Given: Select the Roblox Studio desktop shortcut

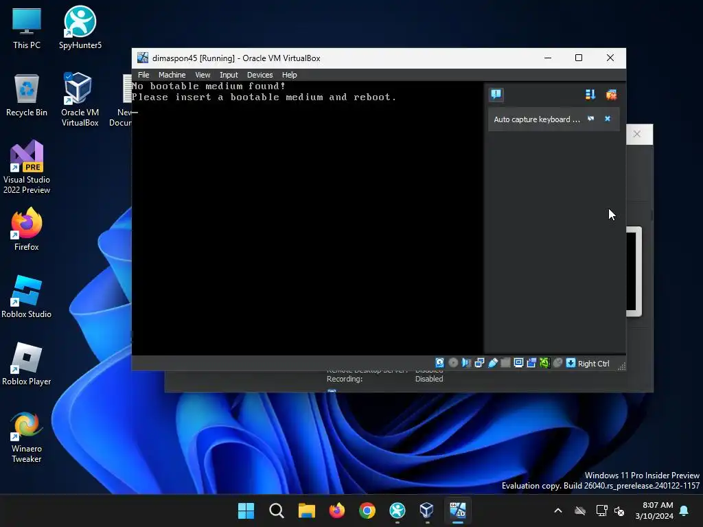Looking at the screenshot, I should (x=27, y=296).
